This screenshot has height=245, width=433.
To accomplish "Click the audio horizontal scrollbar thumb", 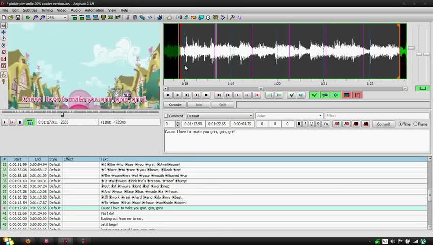I will tap(261, 89).
